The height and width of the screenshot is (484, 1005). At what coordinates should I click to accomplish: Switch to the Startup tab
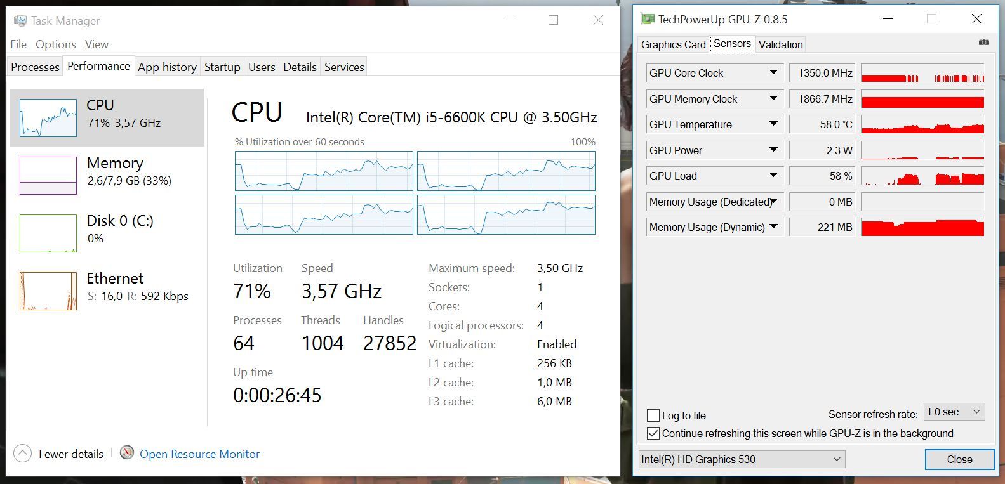[222, 67]
